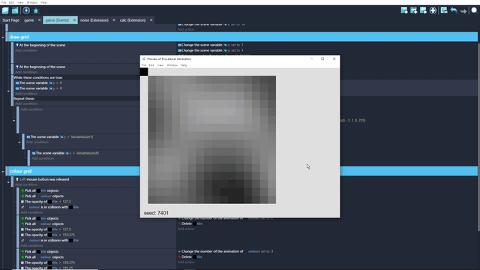Add a sub-event to the selection

point(413,10)
